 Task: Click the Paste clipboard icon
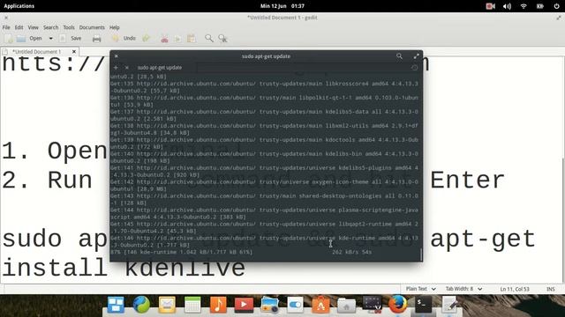(x=192, y=39)
